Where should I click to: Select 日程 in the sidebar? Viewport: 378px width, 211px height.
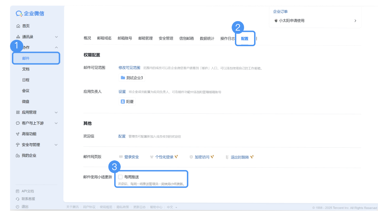click(26, 80)
